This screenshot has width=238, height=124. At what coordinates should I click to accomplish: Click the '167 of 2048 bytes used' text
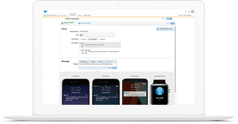(166, 29)
